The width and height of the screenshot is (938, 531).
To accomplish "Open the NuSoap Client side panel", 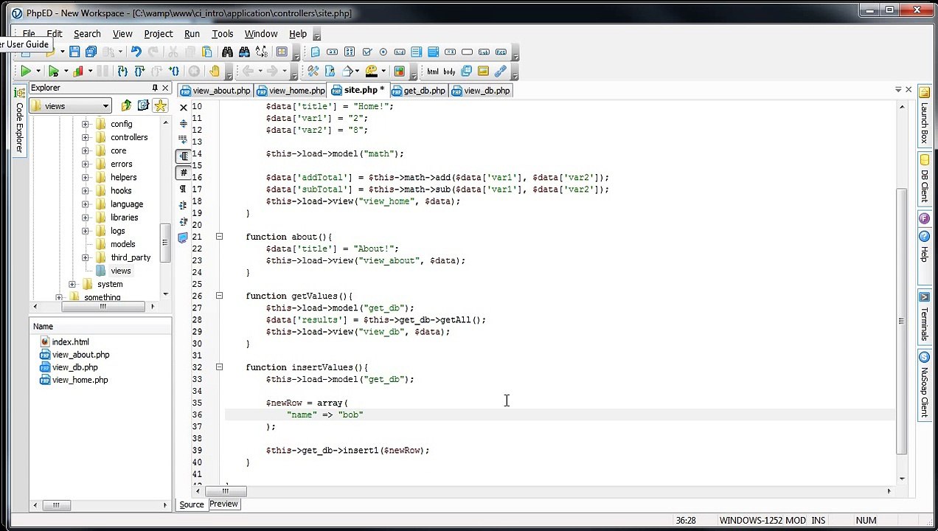I will [924, 384].
